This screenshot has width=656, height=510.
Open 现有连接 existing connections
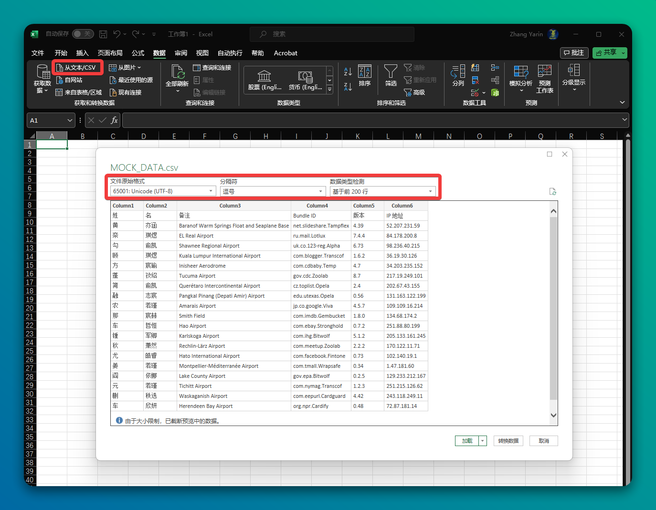(126, 93)
